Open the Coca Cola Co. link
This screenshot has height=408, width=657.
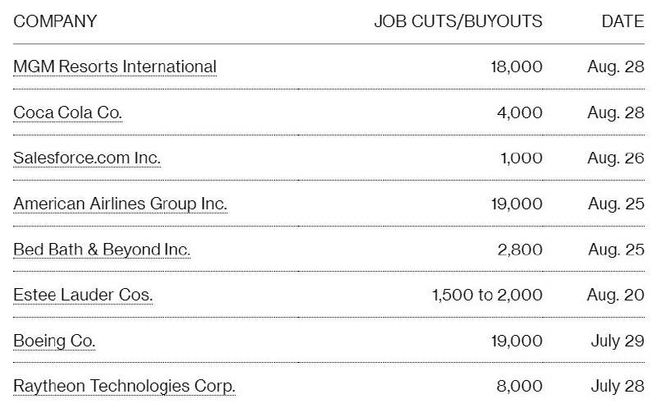tap(67, 112)
